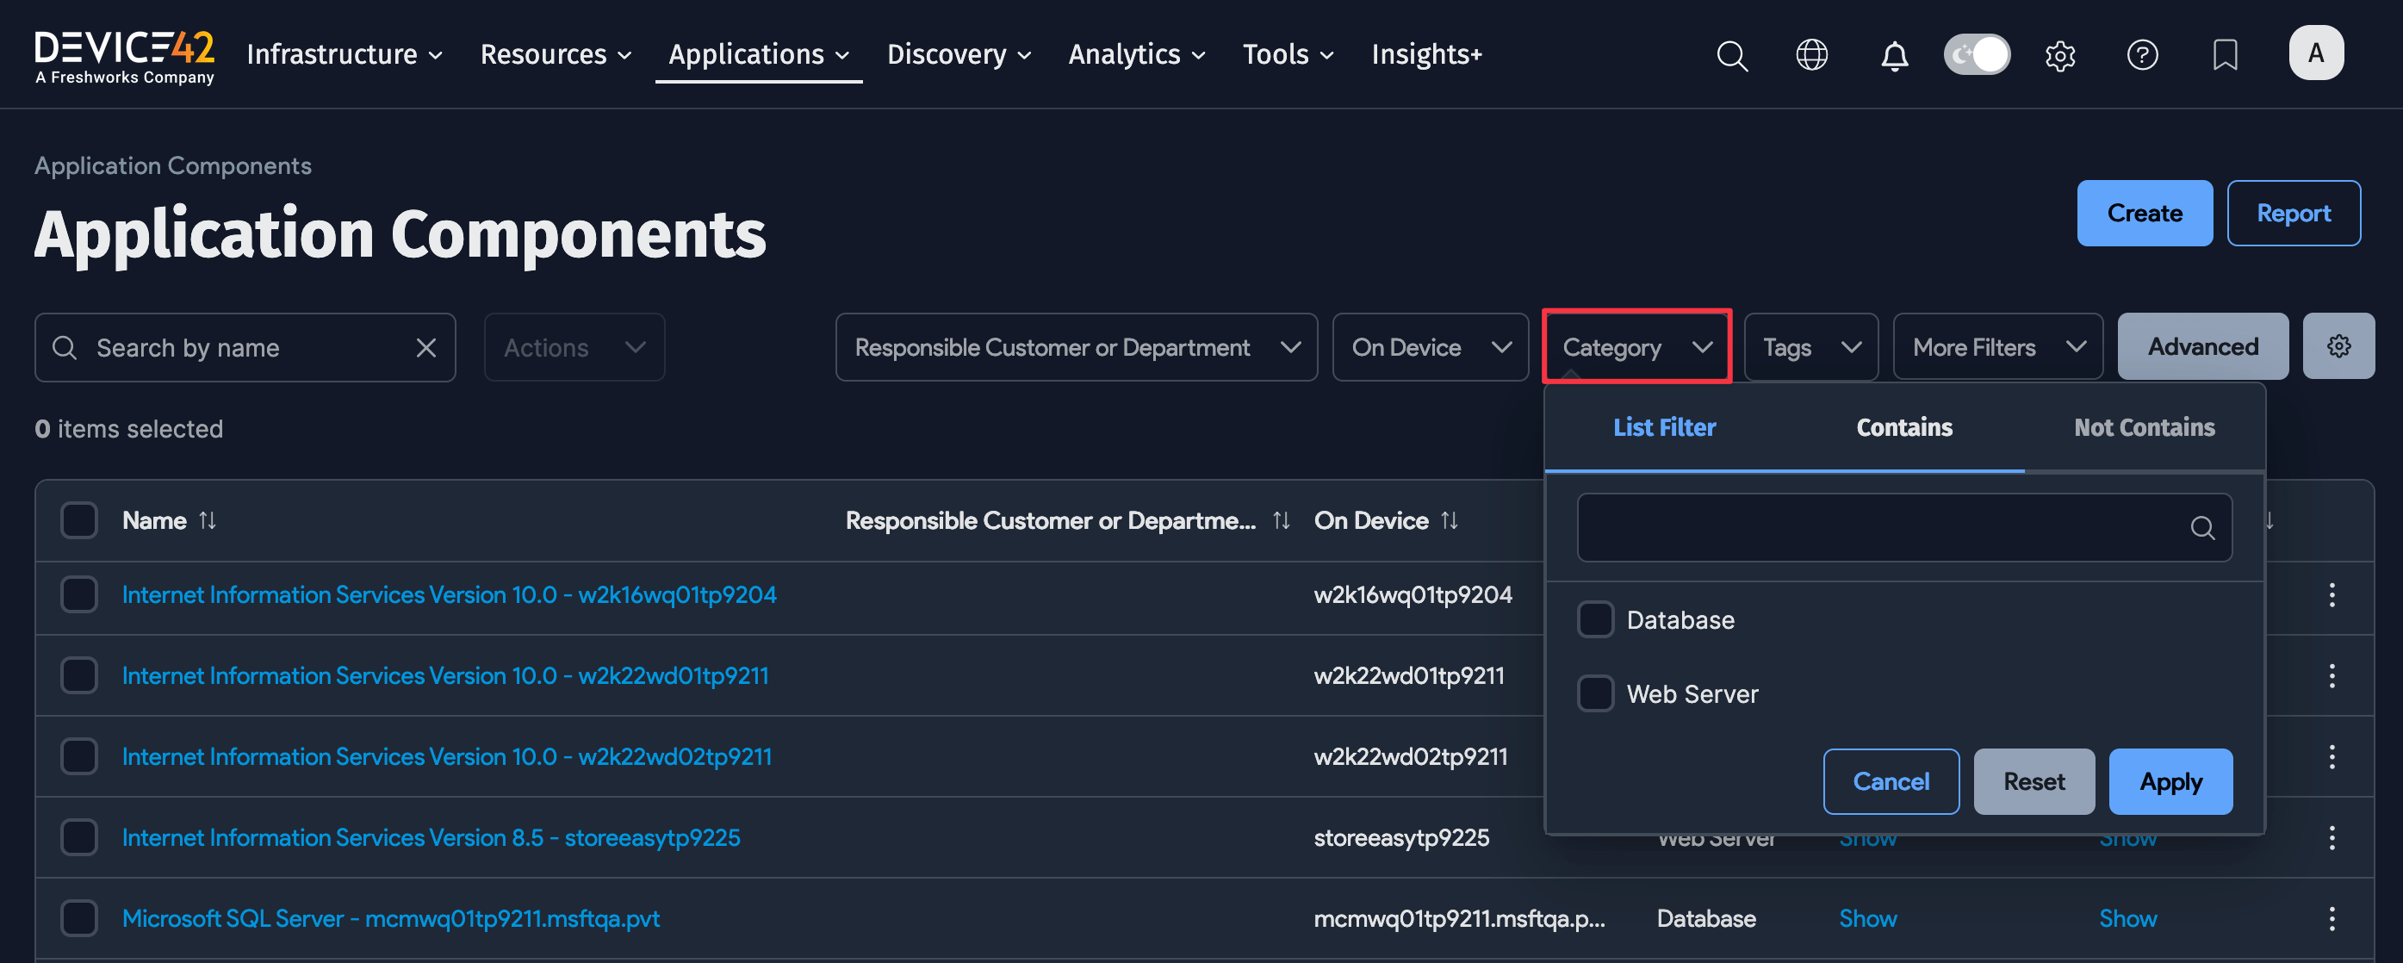Open the settings gear in the top bar
This screenshot has height=963, width=2403.
(x=2061, y=55)
